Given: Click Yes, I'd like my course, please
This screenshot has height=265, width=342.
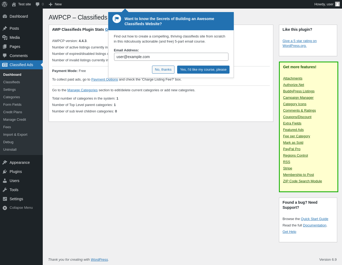Looking at the screenshot, I should [203, 70].
